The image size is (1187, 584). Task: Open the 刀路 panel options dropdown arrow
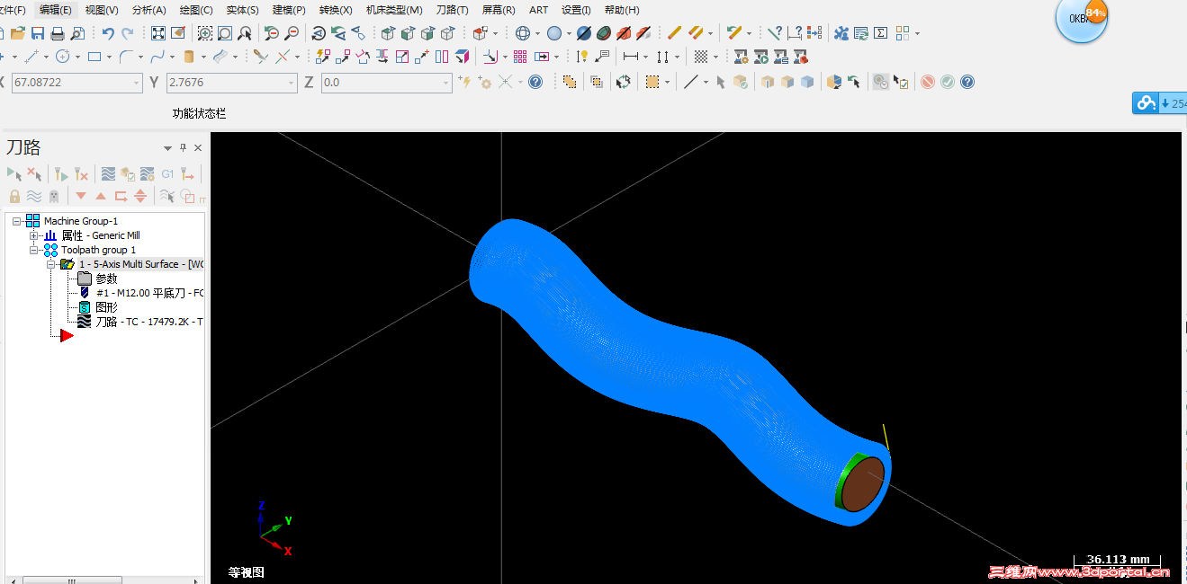point(167,148)
